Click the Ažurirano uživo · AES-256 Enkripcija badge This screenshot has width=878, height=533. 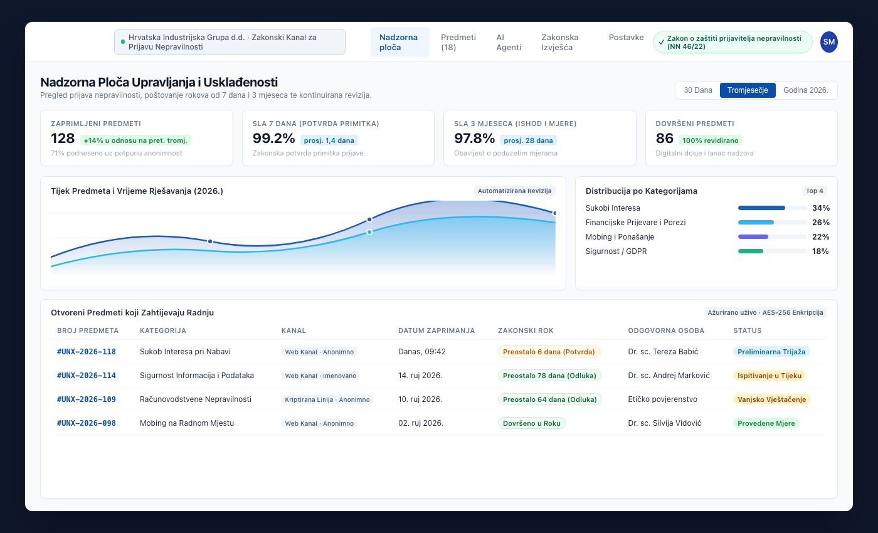[x=766, y=312]
